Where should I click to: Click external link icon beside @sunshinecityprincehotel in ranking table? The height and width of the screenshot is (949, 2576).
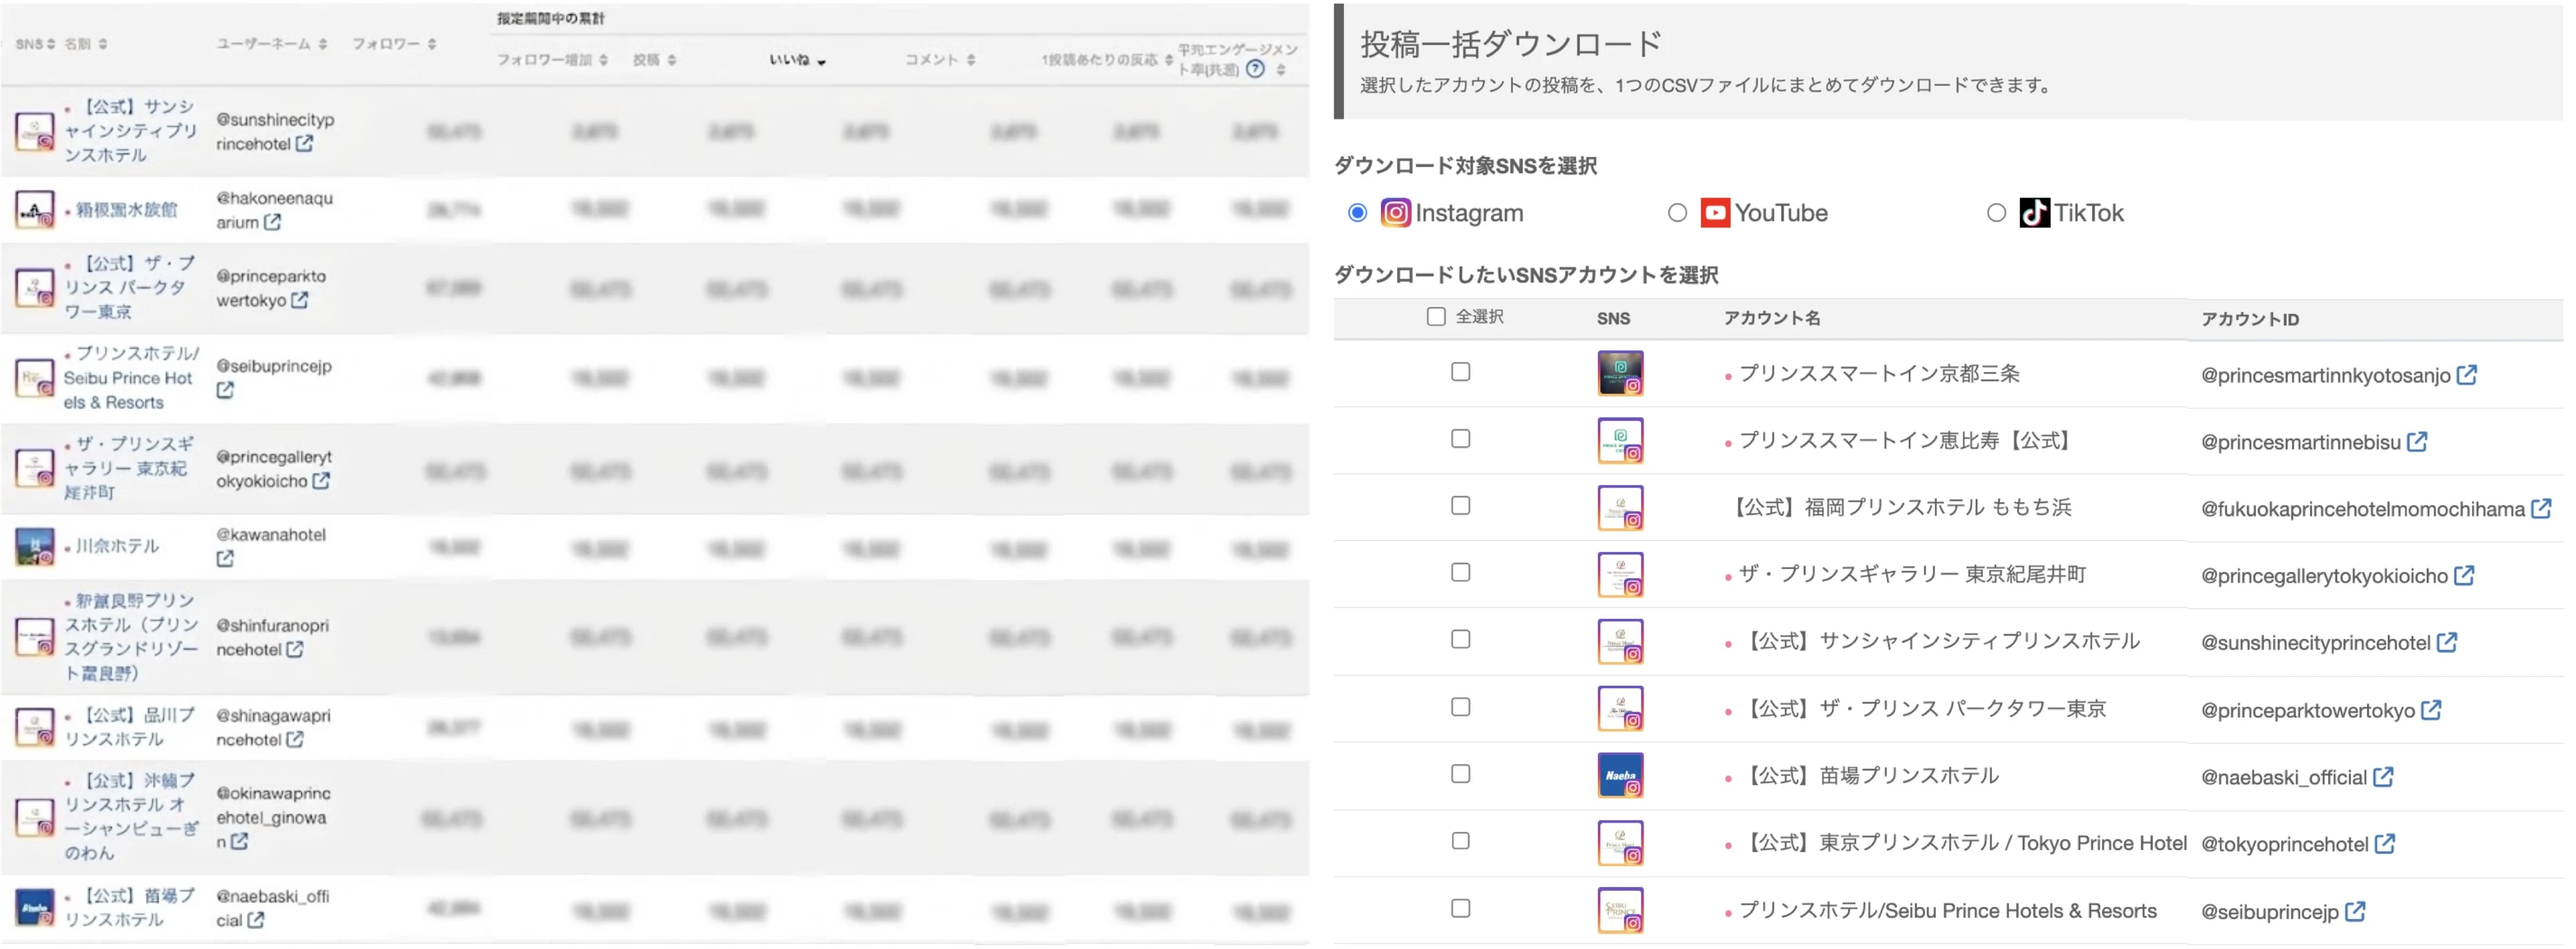click(x=304, y=144)
